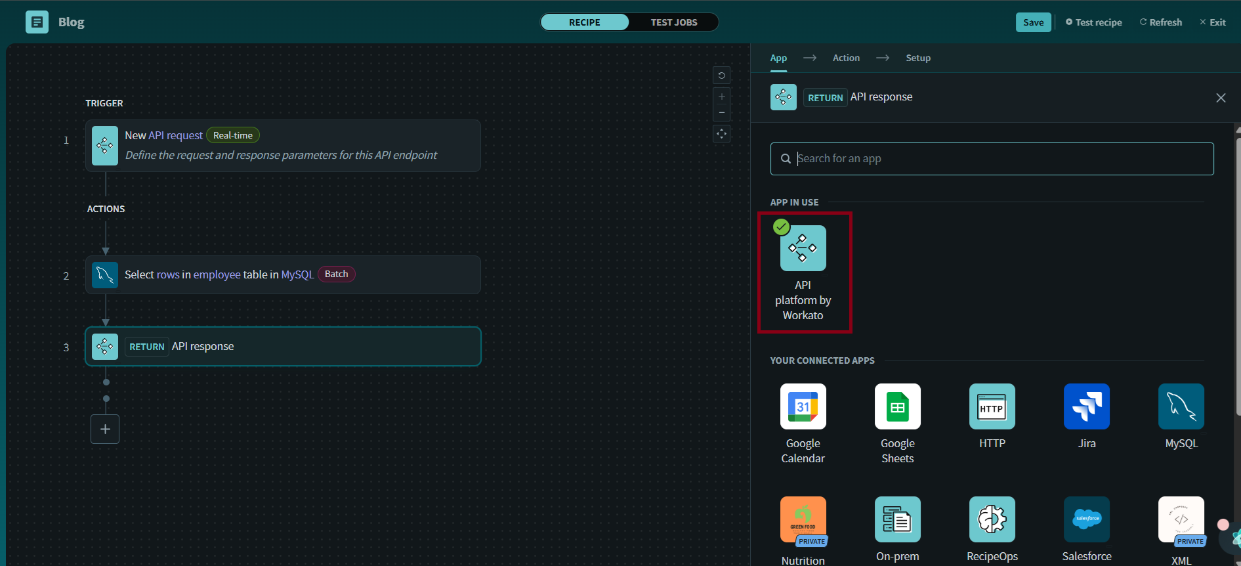Screen dimensions: 1241x566
Task: Choose the HTTP app
Action: coord(992,416)
